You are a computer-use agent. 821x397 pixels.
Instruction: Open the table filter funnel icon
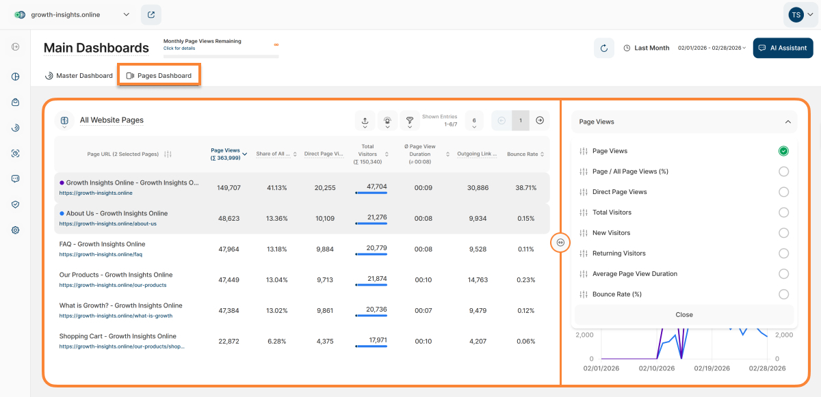410,121
